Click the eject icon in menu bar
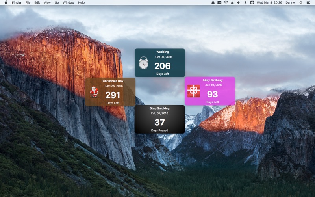 [x=232, y=2]
